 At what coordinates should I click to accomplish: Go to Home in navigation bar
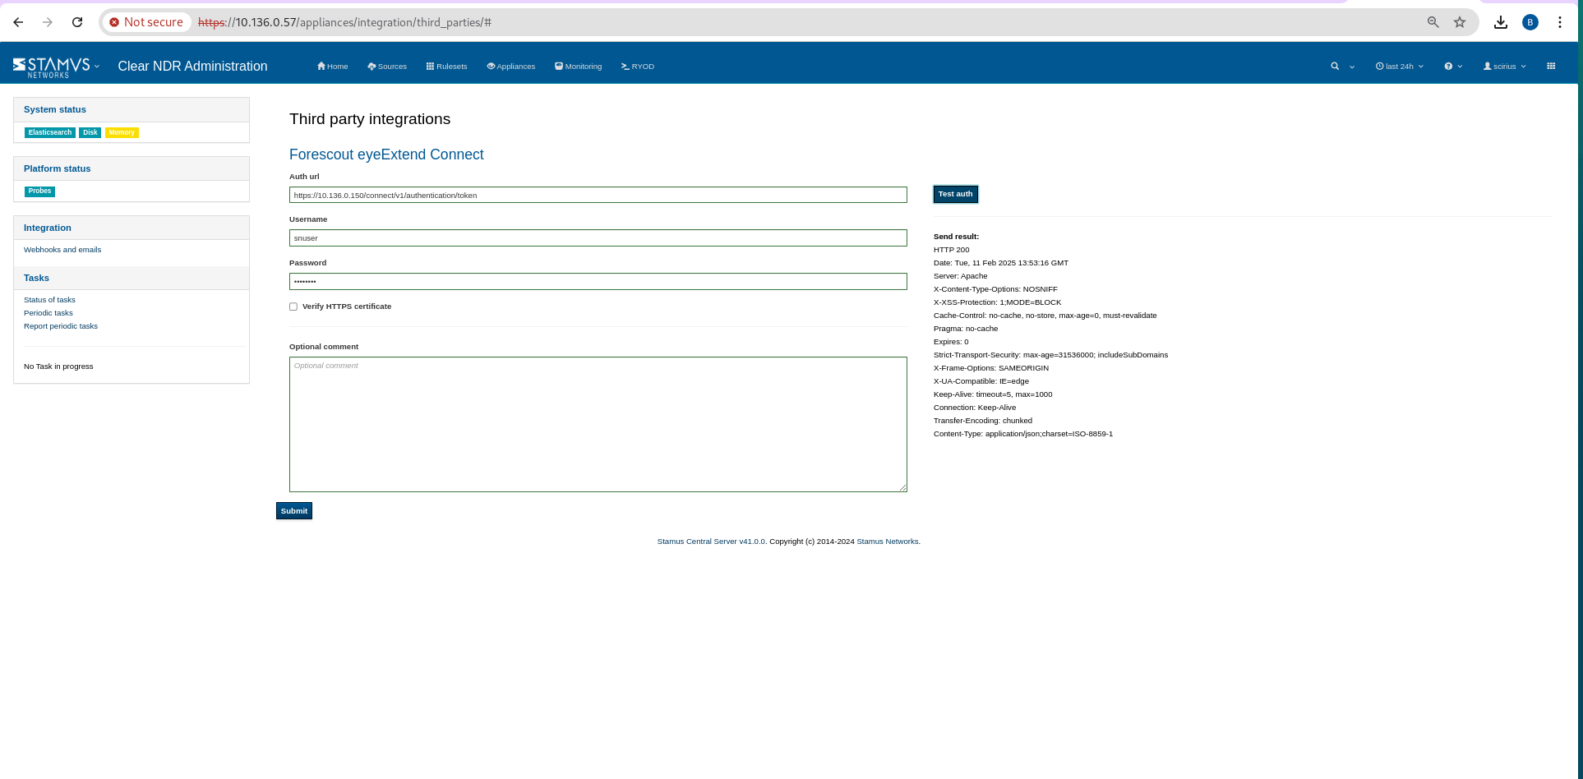pyautogui.click(x=333, y=67)
